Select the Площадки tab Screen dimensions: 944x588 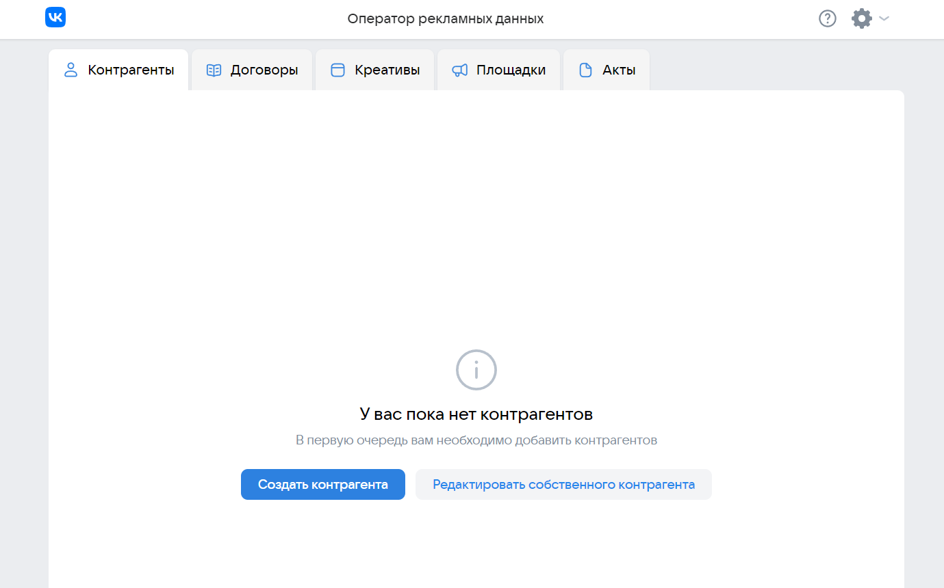[498, 70]
